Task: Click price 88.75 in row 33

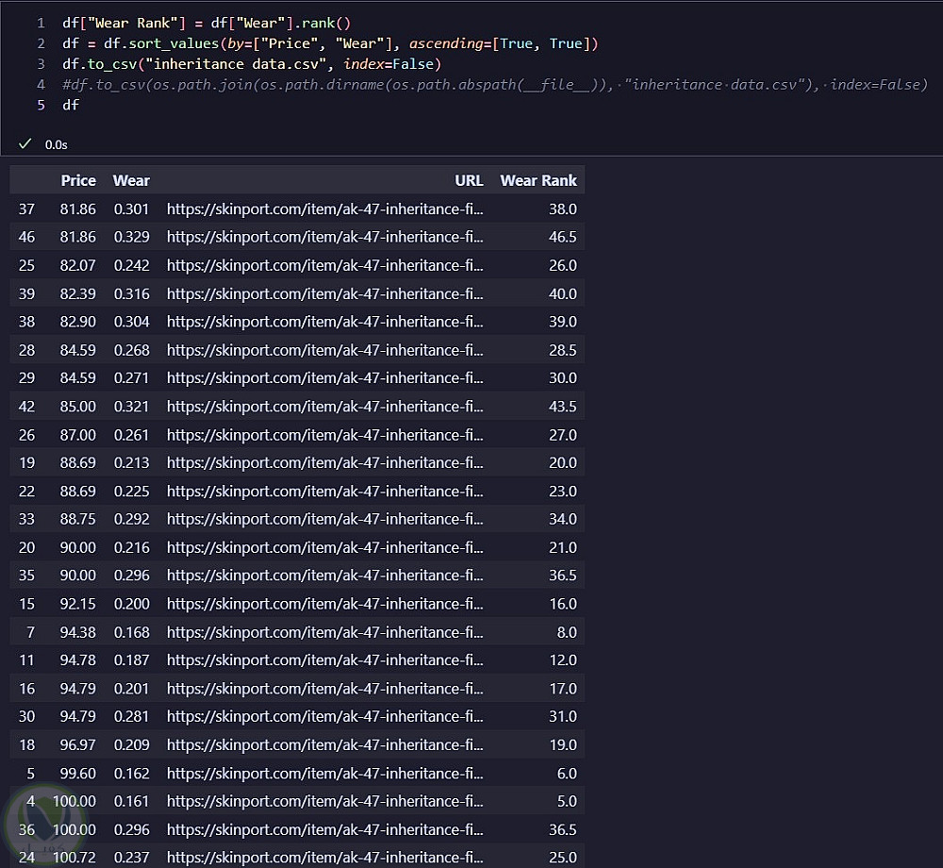Action: 77,519
